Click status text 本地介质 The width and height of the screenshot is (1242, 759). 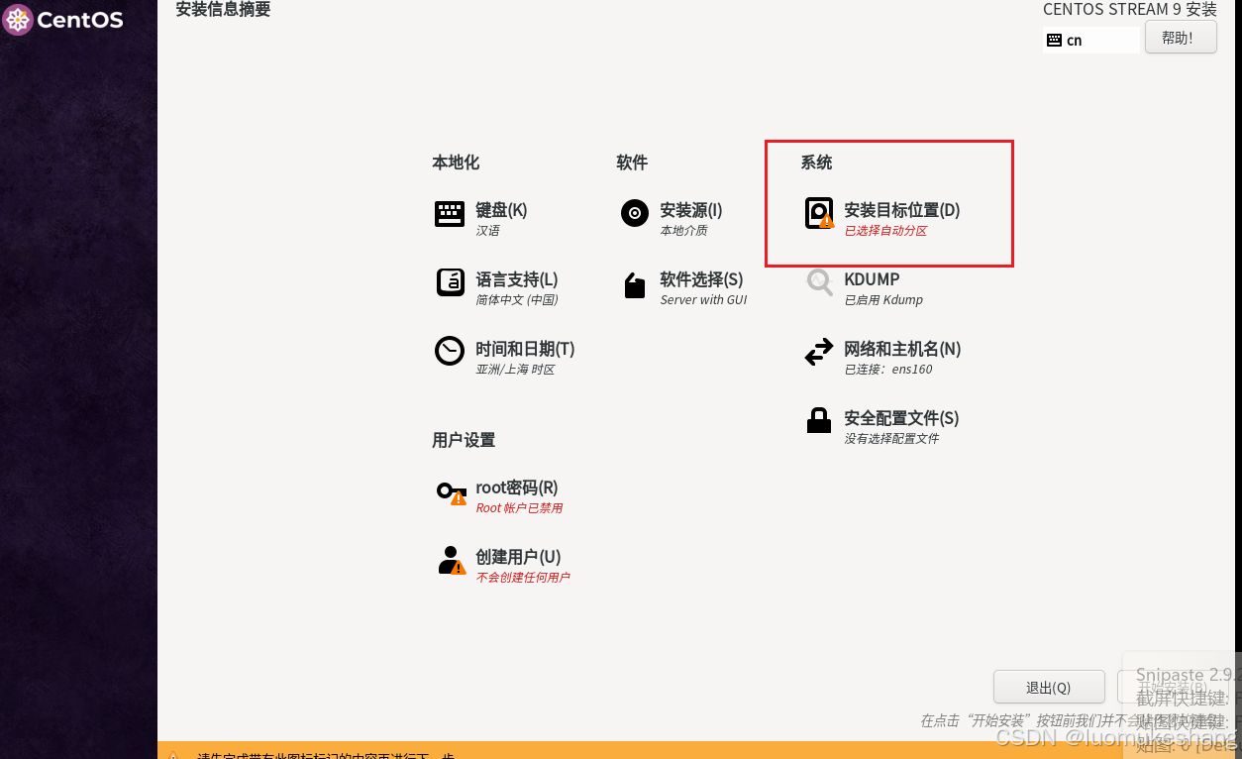tap(683, 231)
